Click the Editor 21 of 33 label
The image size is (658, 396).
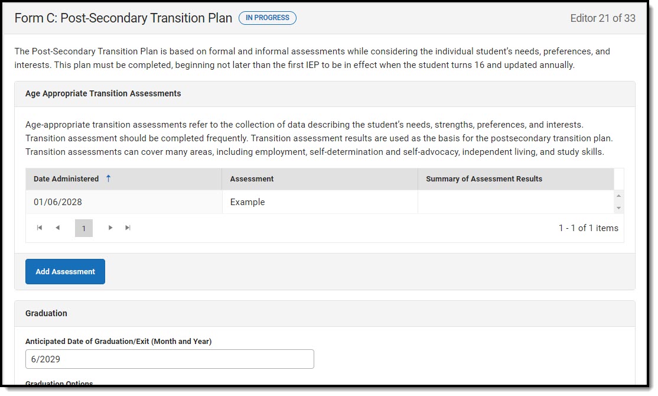602,18
